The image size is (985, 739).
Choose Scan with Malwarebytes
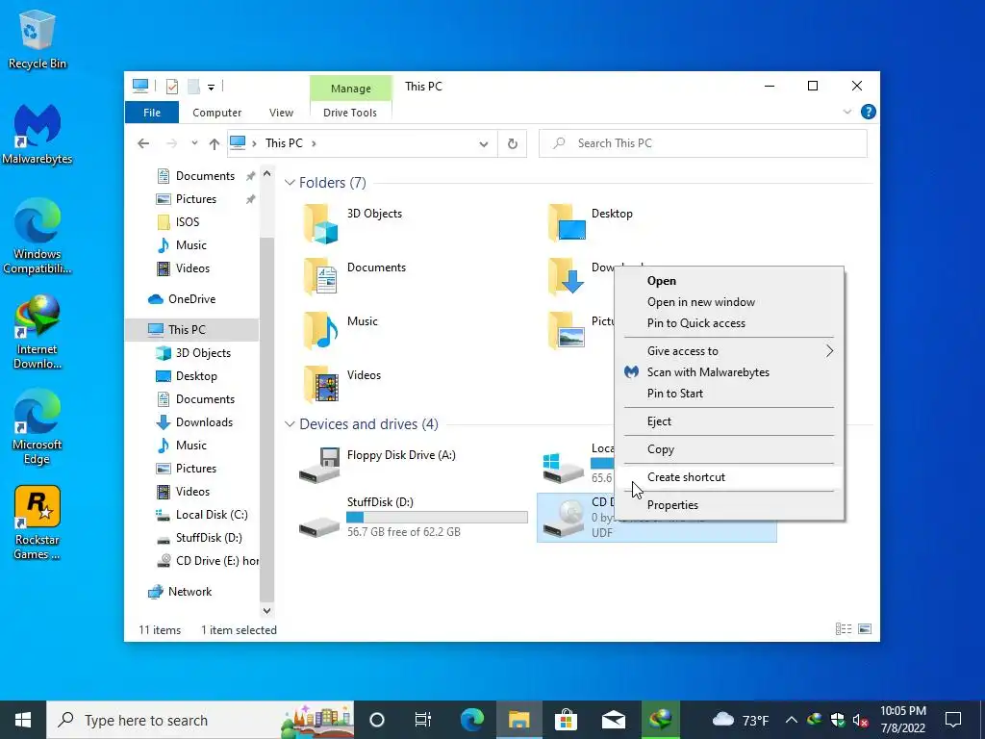click(x=729, y=372)
